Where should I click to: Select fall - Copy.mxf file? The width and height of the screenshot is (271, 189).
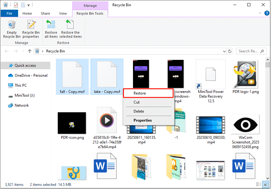pyautogui.click(x=72, y=77)
